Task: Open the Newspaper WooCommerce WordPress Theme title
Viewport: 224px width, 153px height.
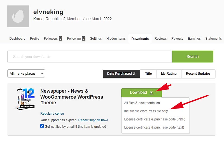Action: tap(72, 97)
